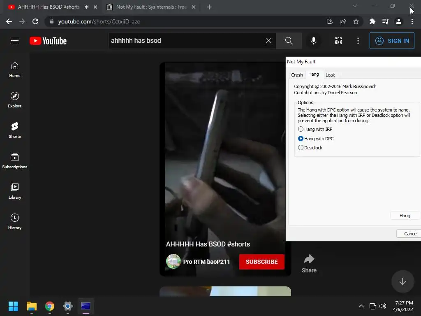This screenshot has height=316, width=421.
Task: Run search with the magnifier button
Action: [289, 41]
